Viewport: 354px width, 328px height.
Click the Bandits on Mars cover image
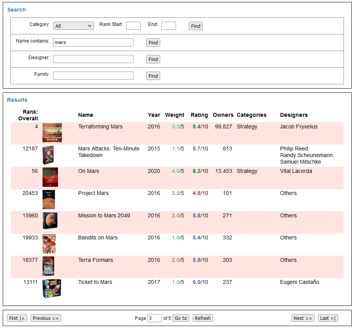[49, 244]
